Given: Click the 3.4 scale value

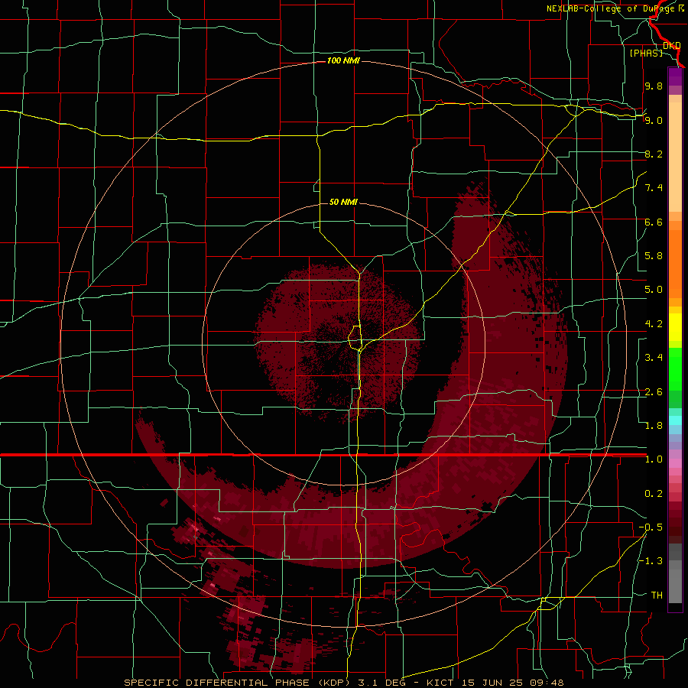Looking at the screenshot, I should (654, 358).
